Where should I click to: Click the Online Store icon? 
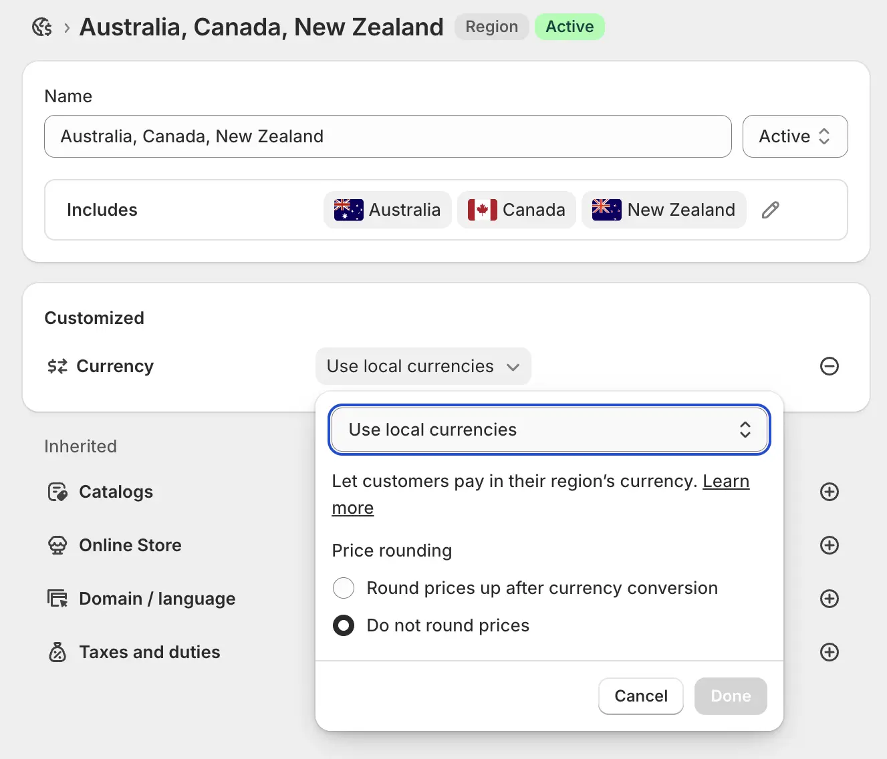click(57, 545)
